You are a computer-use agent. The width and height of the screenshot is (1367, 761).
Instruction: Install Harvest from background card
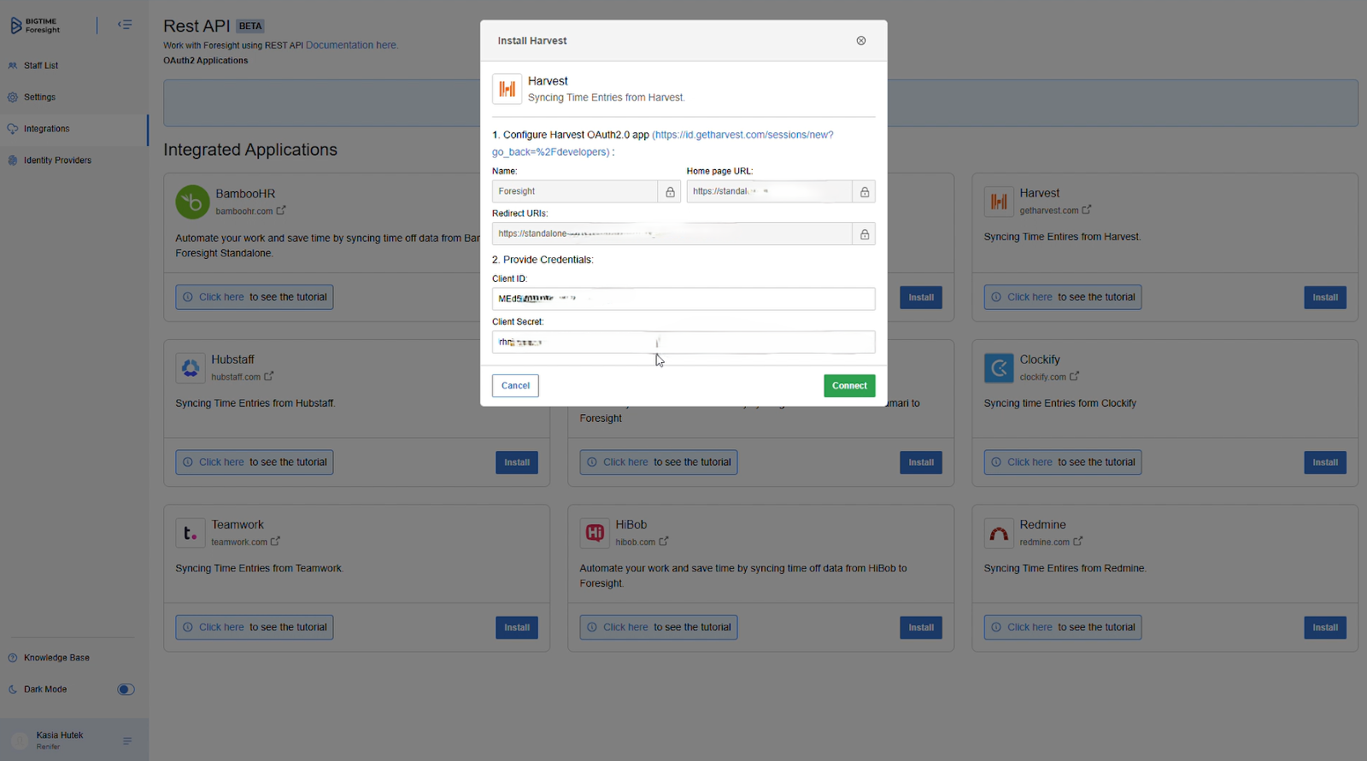coord(1325,297)
